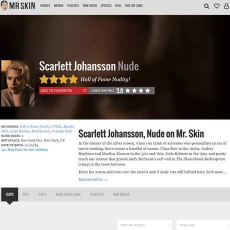Screen dimensions: 230x230
Task: Open favorites heart icon in header
Action: [216, 6]
